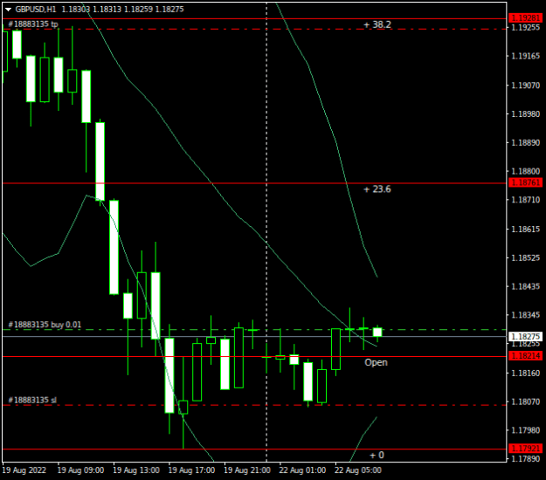The height and width of the screenshot is (480, 546).
Task: Click the white dotted vertical period separator
Action: pos(266,232)
